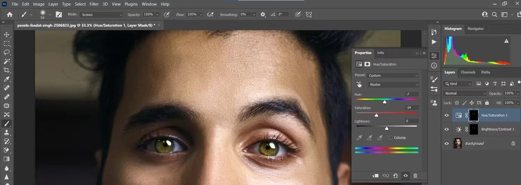Select the Spot Healing Brush tool
521x185 pixels.
coord(7,88)
